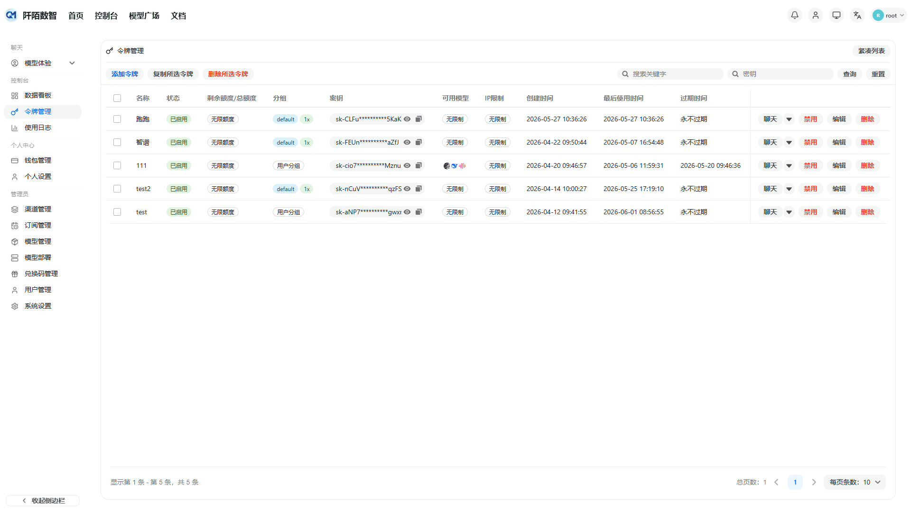Click the 密钥 key search input field
Viewport: 911px width, 512px height.
click(781, 74)
